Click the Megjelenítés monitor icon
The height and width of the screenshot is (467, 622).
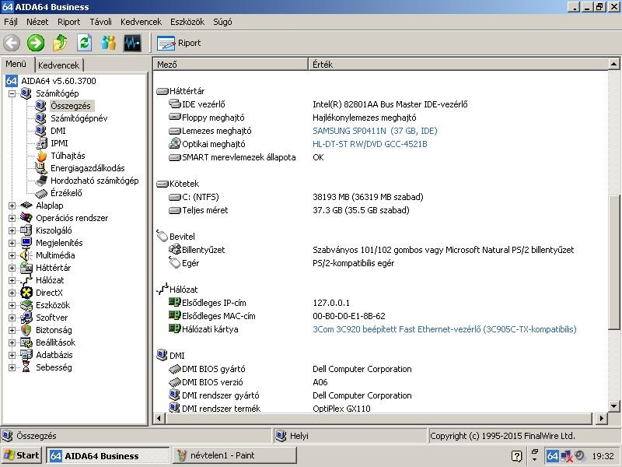[26, 243]
